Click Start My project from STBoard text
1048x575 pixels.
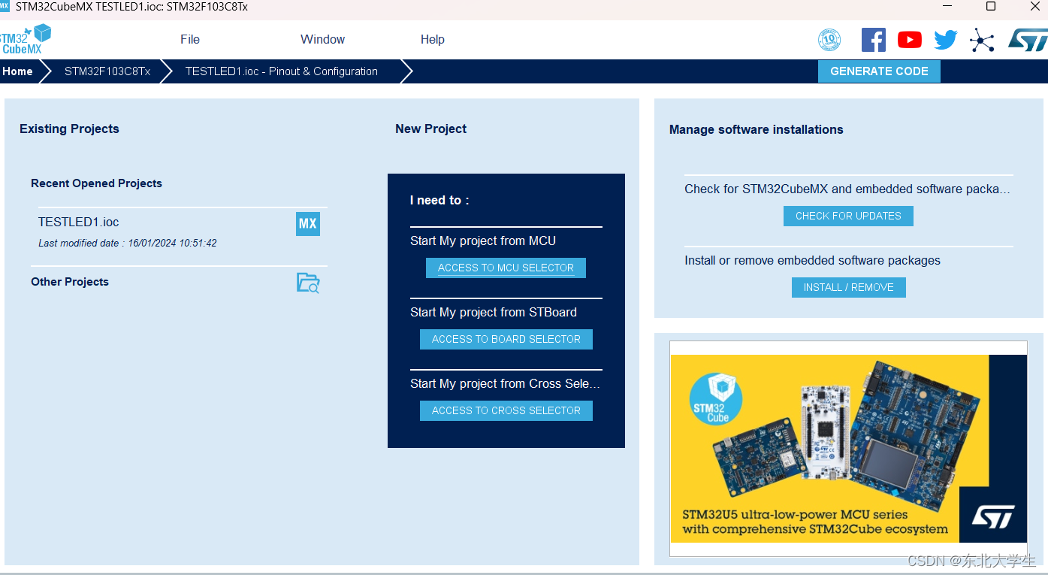point(494,313)
